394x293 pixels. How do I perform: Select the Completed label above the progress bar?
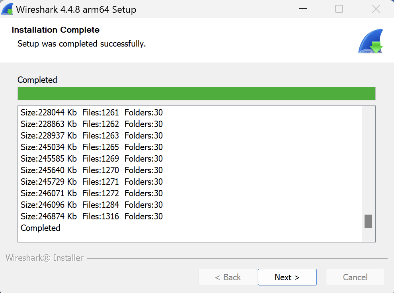(x=37, y=80)
